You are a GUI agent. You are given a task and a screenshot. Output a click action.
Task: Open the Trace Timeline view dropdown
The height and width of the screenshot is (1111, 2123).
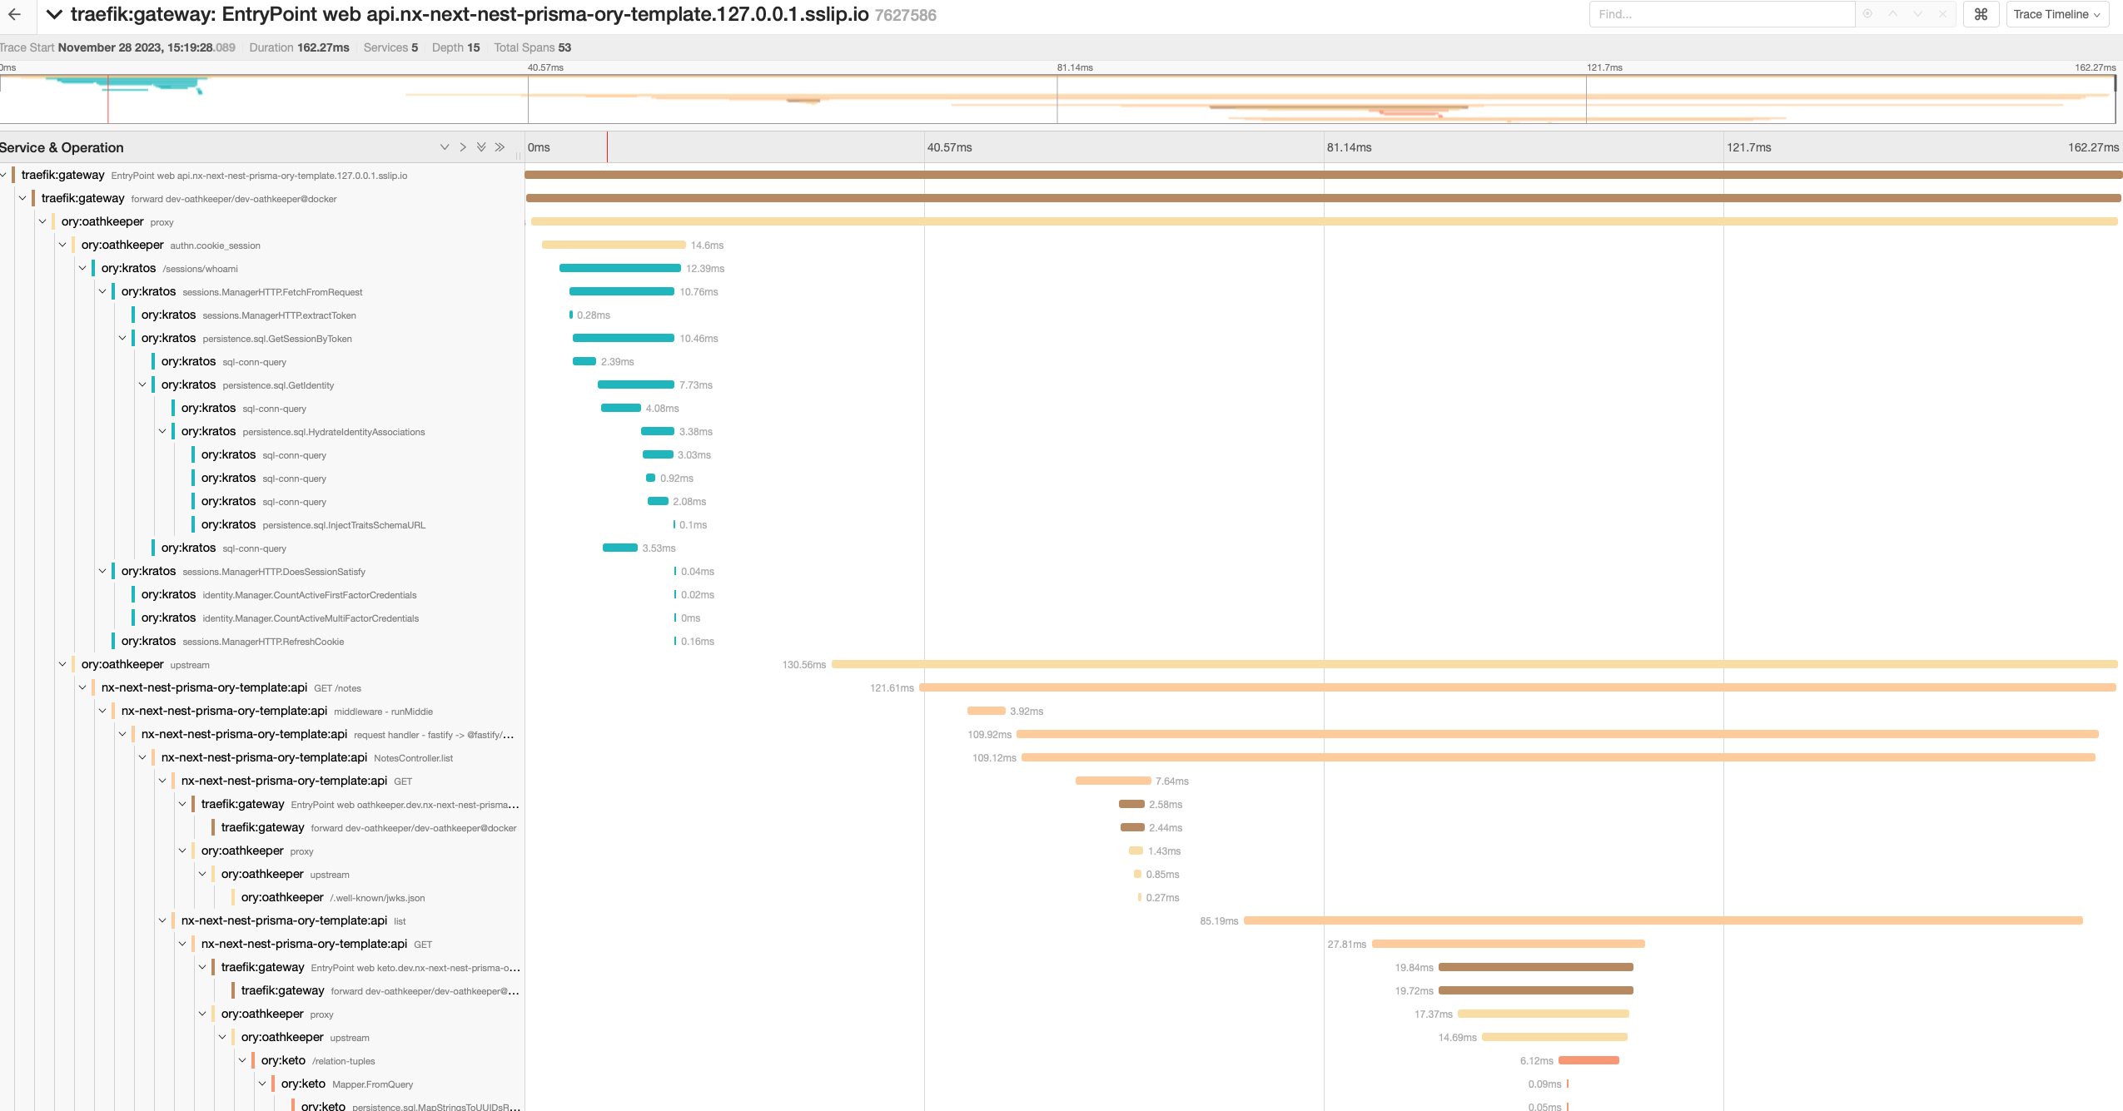pos(2056,14)
